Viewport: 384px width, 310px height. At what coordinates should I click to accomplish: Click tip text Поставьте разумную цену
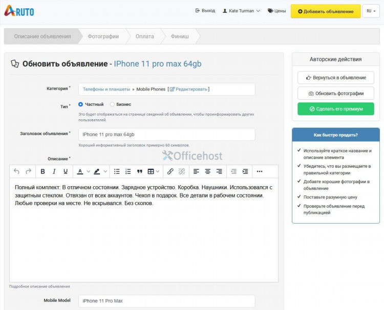click(330, 197)
